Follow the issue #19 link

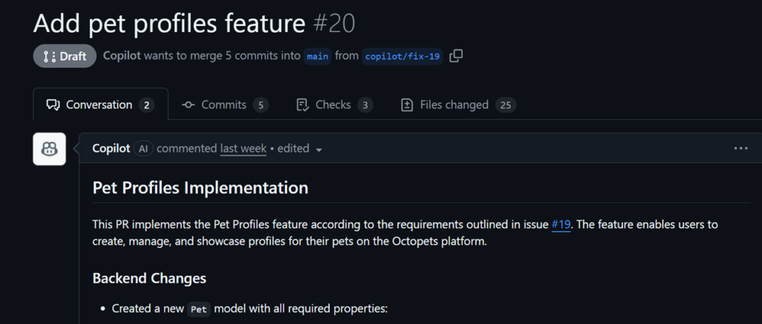click(561, 224)
